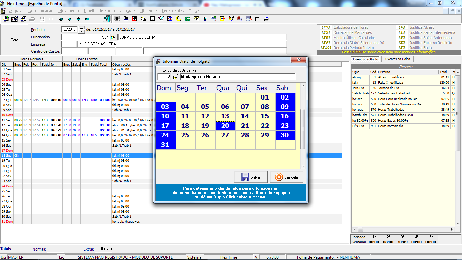Select Friday 08 in the folga calendar
Screen dimensions: 462x260
click(265, 107)
